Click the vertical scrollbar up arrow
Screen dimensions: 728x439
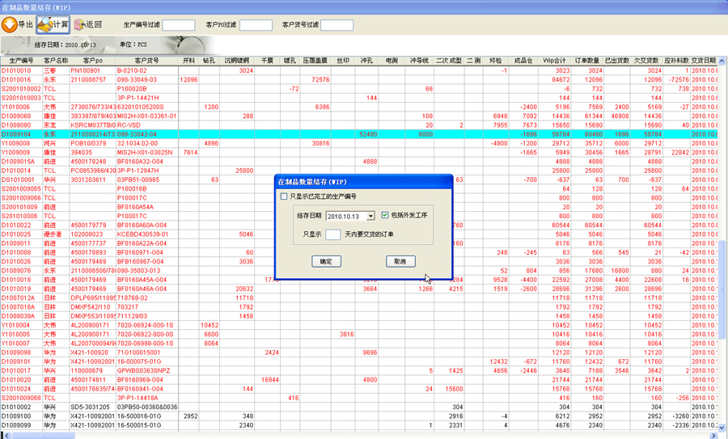tap(722, 61)
